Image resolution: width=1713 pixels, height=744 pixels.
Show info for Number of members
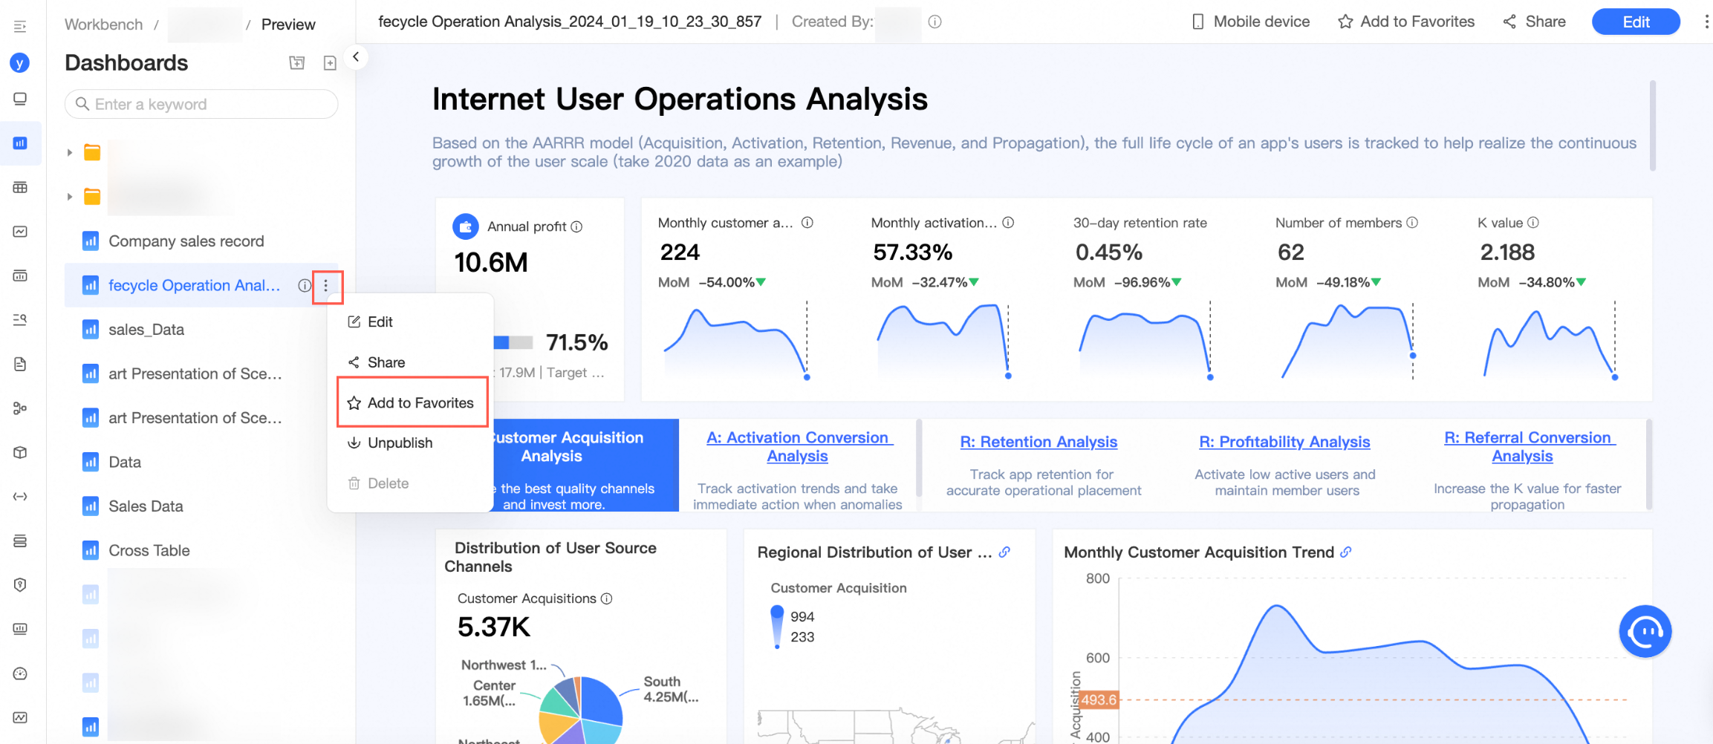(x=1412, y=223)
